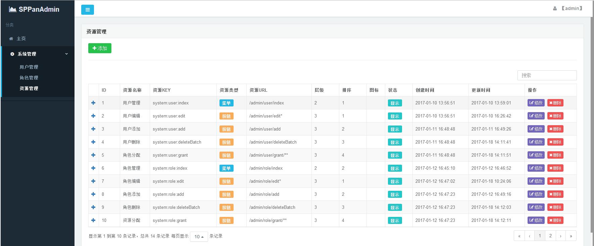Jump to first page with « button
The width and height of the screenshot is (594, 246).
[519, 236]
